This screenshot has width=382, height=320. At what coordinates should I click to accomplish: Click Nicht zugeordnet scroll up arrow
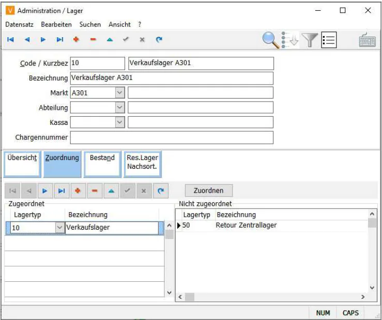372,214
